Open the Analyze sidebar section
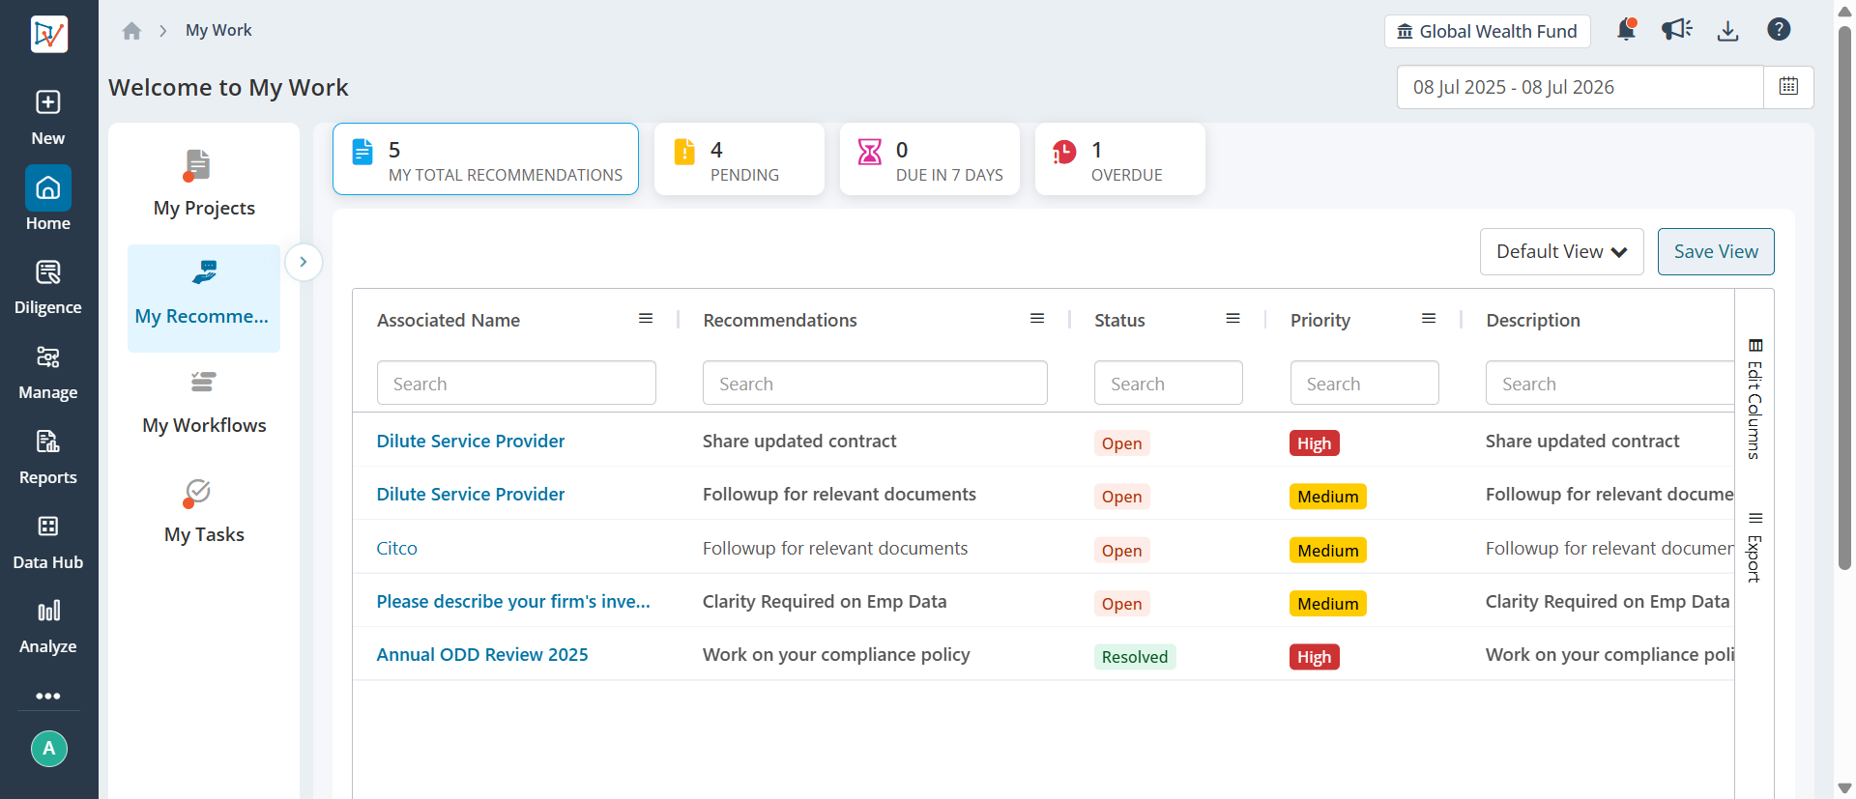 (48, 627)
